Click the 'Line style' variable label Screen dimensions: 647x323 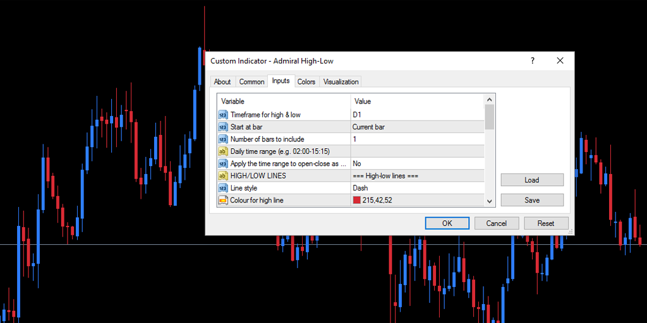pos(243,188)
